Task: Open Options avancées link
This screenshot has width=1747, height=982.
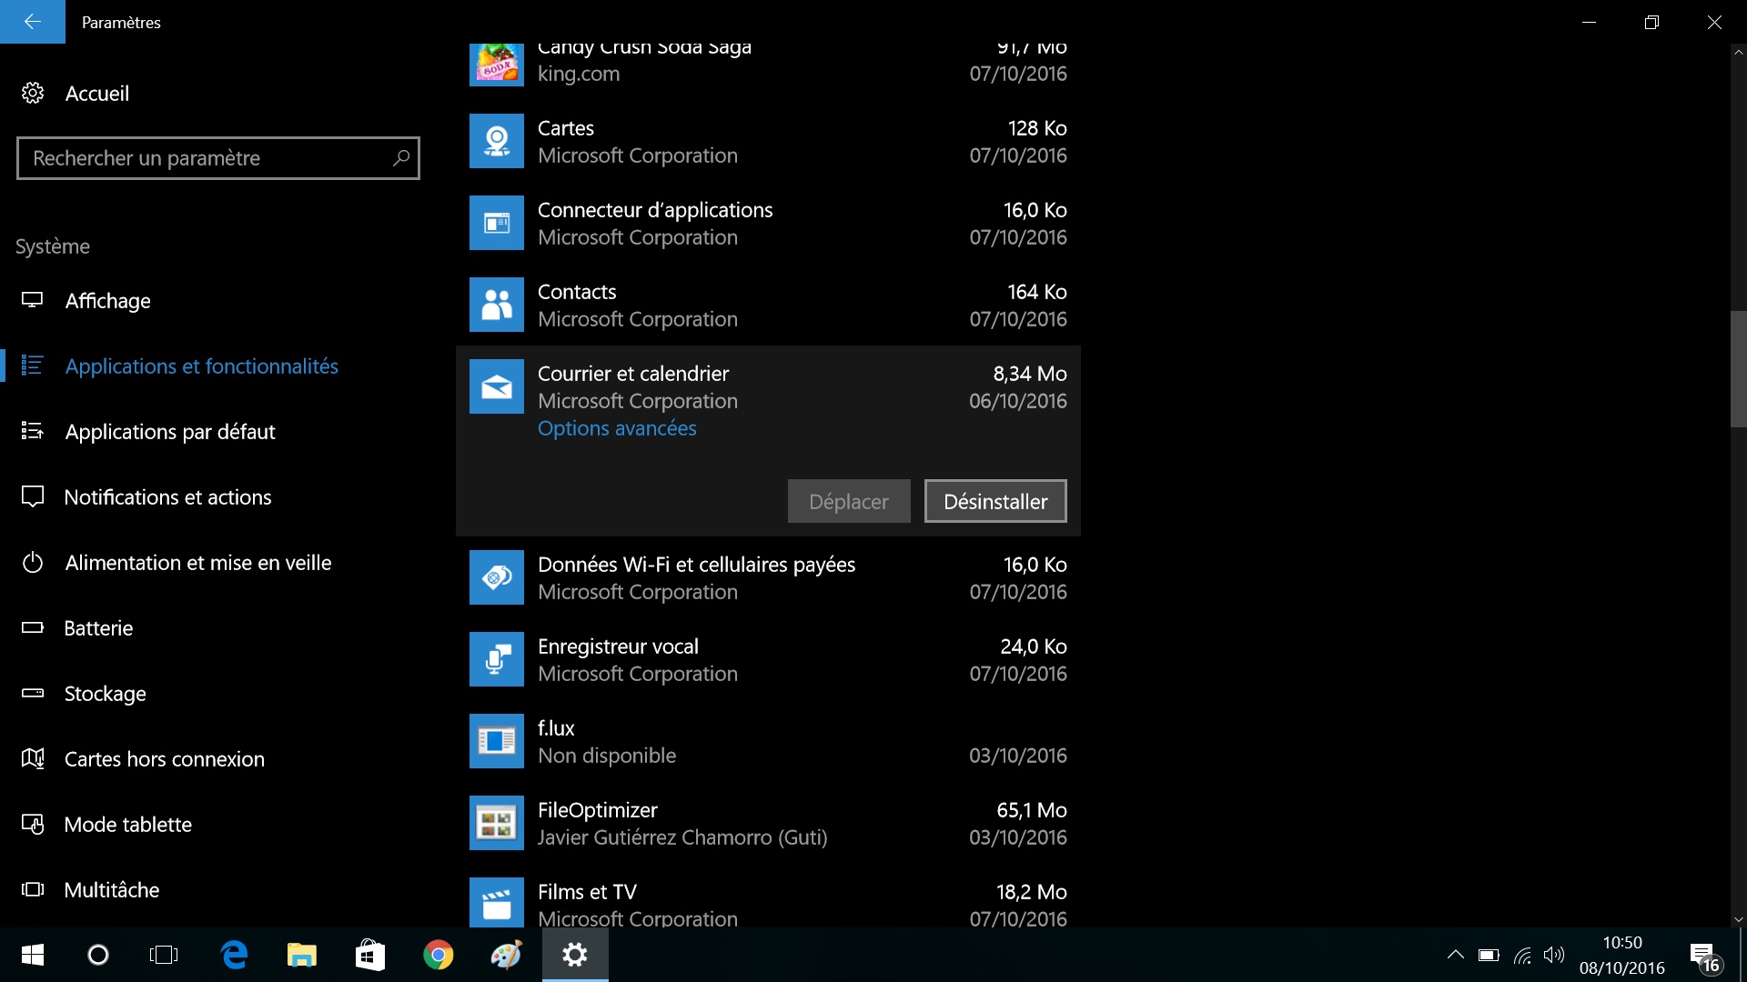Action: pos(616,428)
